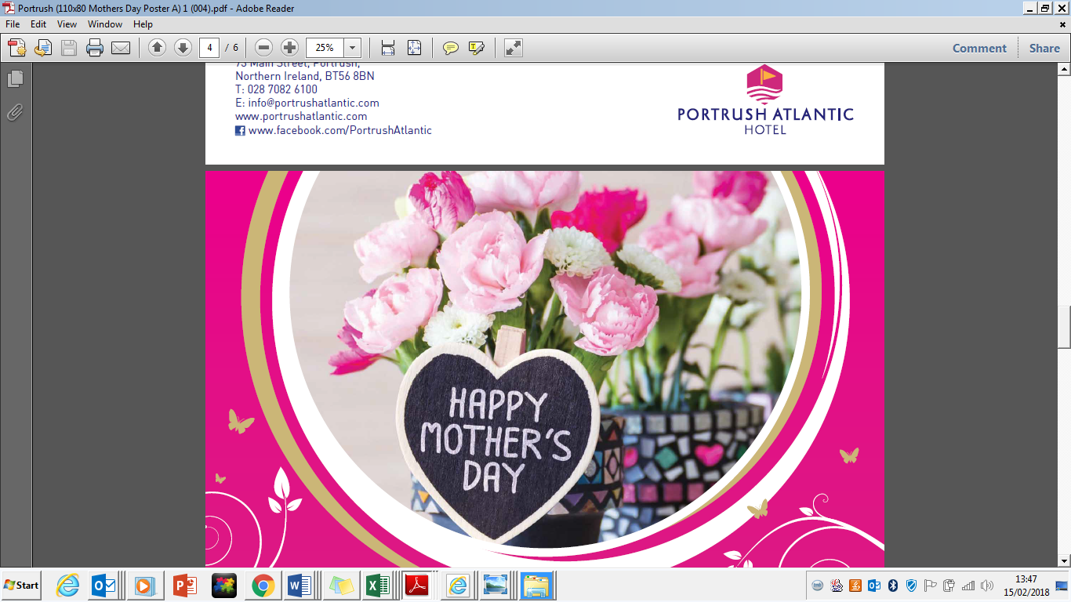
Task: Click the Bluetooth tray icon
Action: click(892, 586)
